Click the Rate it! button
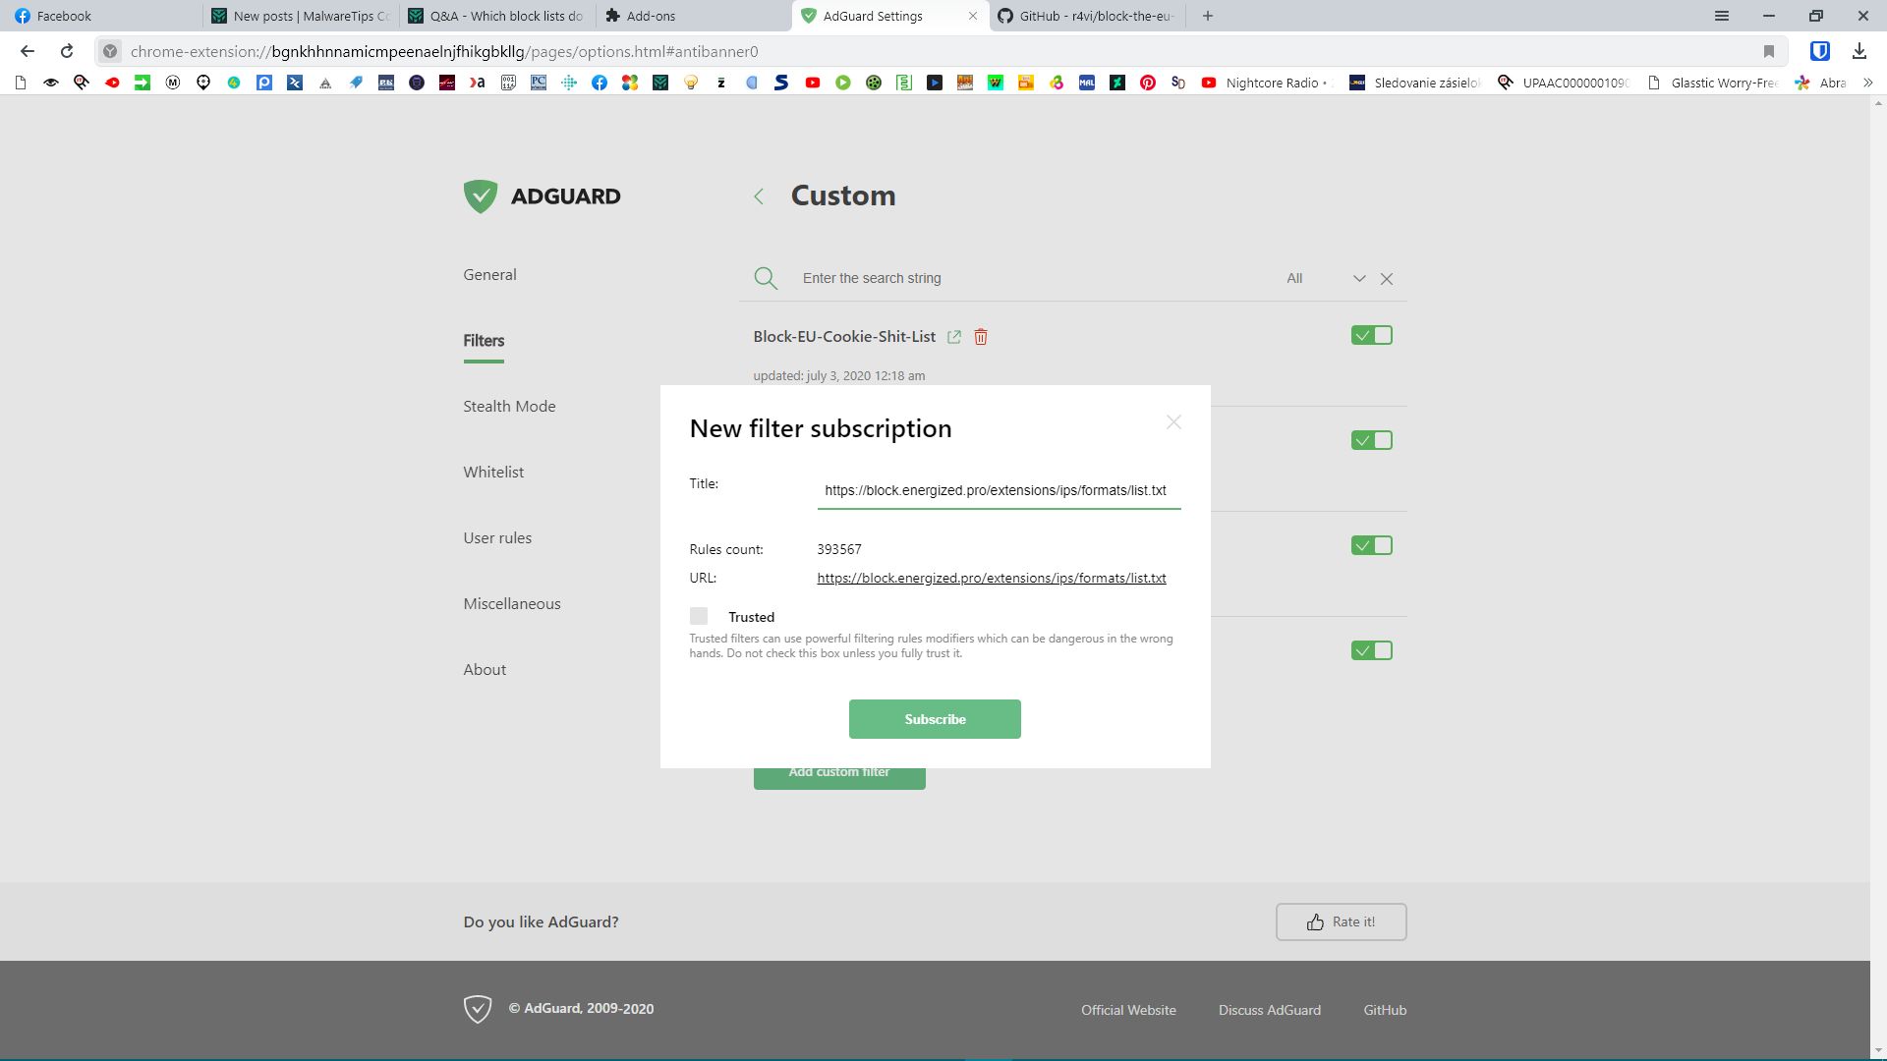The image size is (1887, 1061). (1342, 921)
